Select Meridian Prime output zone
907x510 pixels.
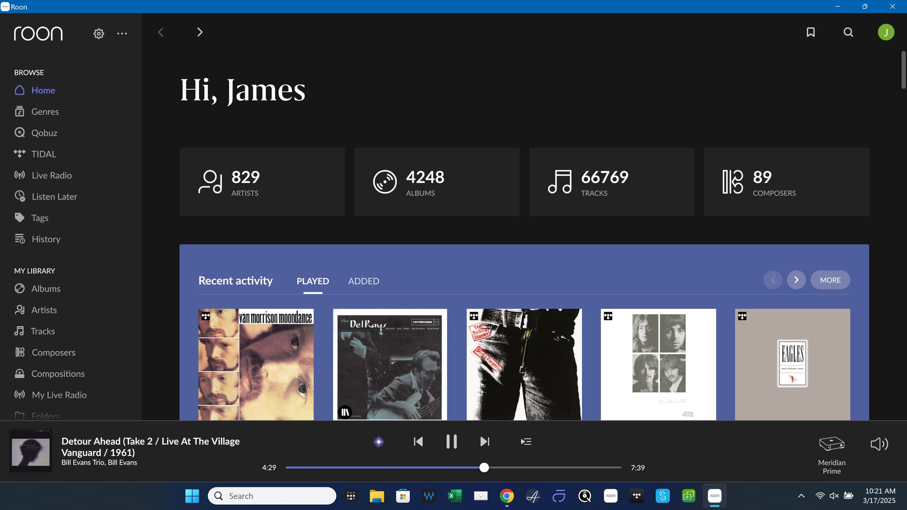(x=831, y=454)
